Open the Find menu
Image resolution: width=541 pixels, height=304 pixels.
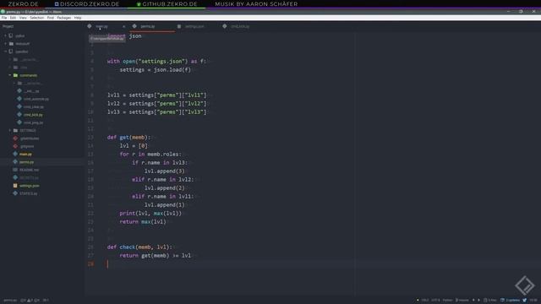(x=51, y=18)
